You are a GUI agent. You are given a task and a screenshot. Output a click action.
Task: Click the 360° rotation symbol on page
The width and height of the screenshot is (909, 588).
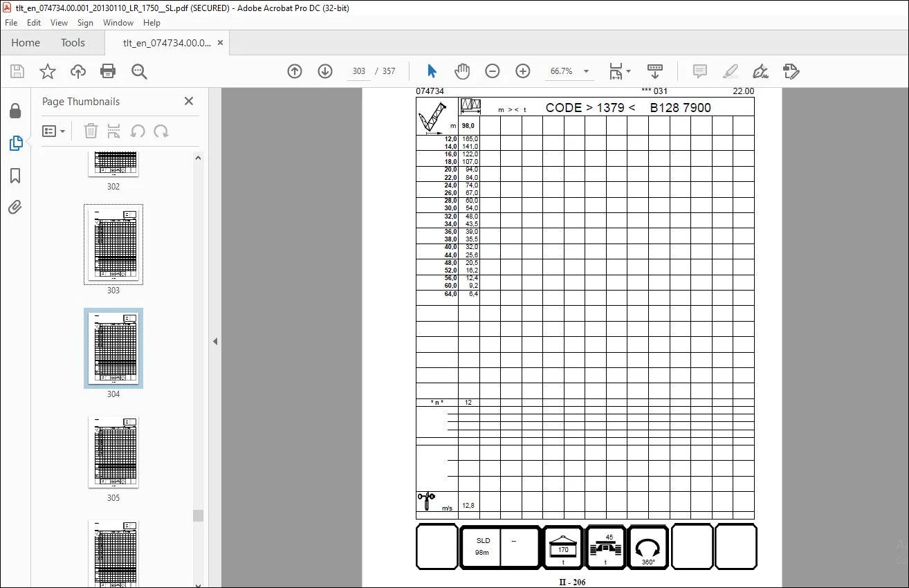pyautogui.click(x=648, y=546)
